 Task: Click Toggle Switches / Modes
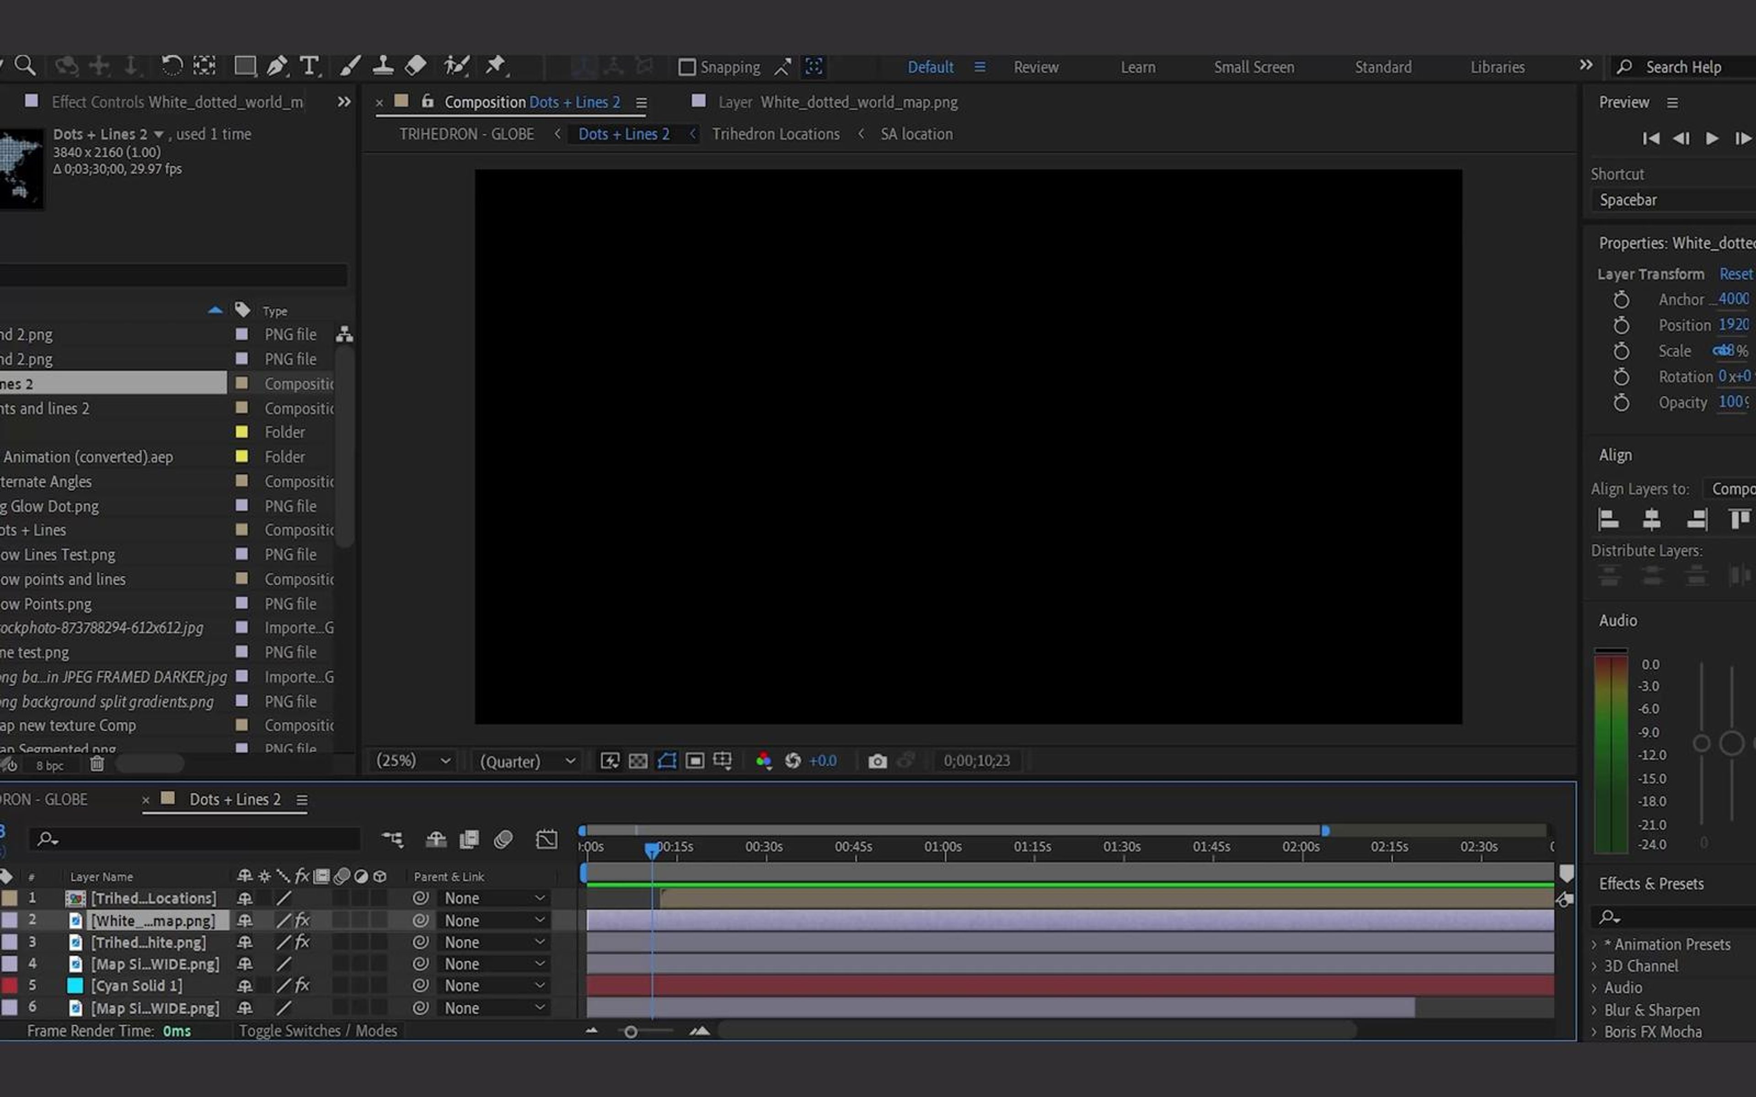pyautogui.click(x=318, y=1030)
